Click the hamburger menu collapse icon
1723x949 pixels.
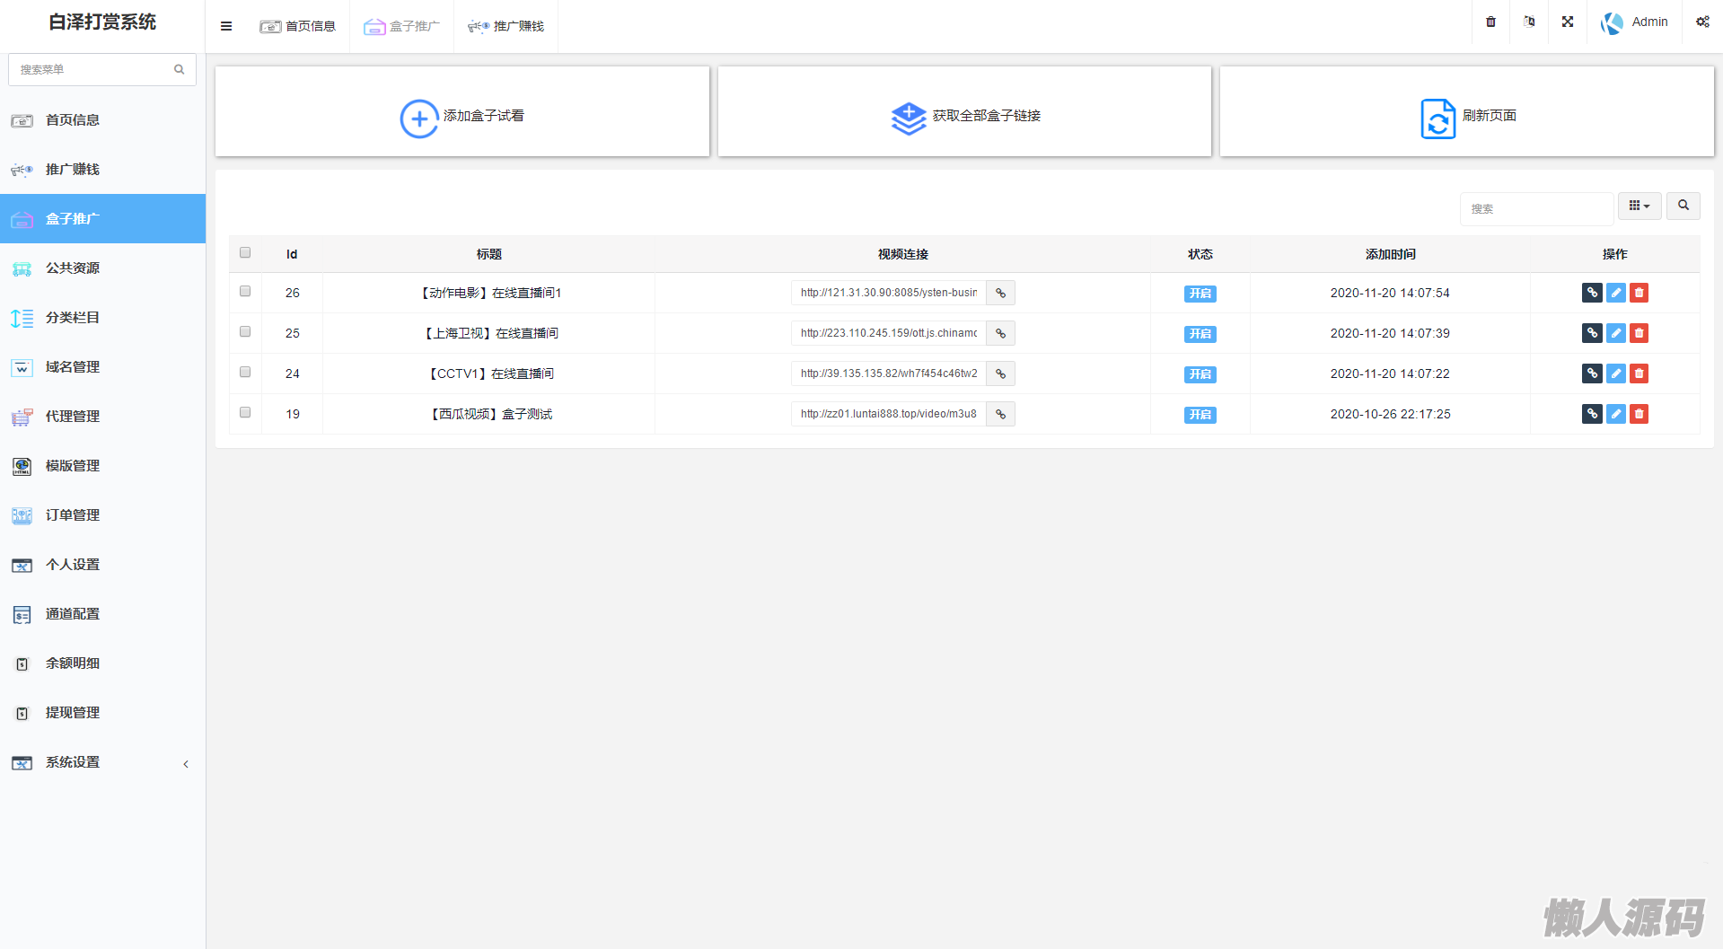pos(226,26)
